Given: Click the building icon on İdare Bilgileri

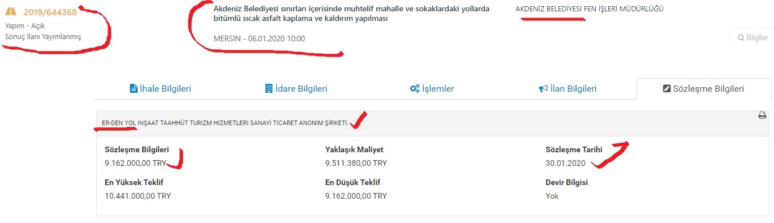Looking at the screenshot, I should click(x=269, y=89).
